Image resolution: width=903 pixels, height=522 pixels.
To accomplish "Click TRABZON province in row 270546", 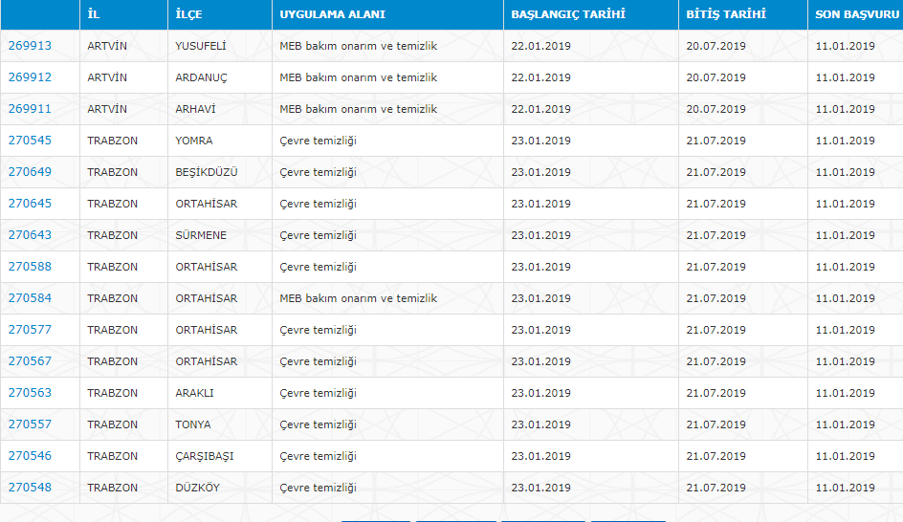I will [x=112, y=456].
